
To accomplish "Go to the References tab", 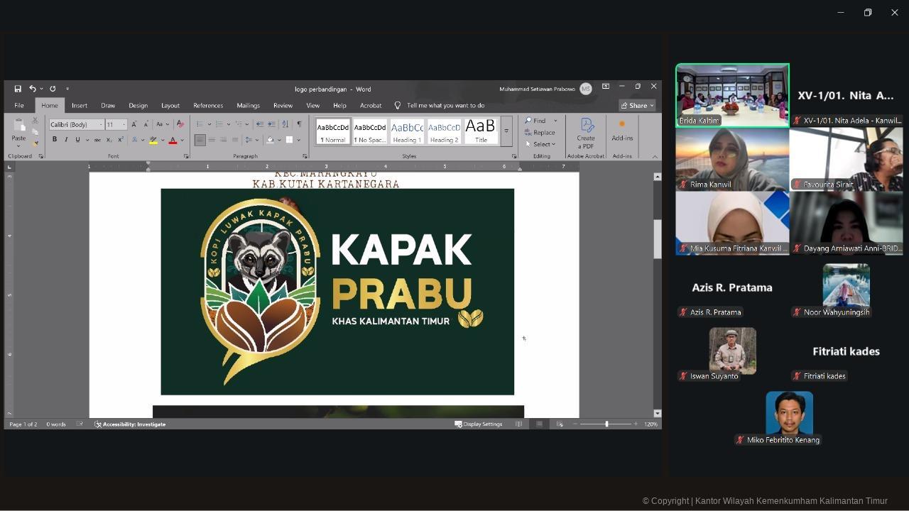I will [208, 105].
